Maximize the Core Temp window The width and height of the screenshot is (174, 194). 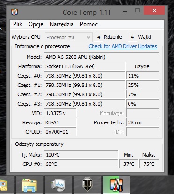point(138,11)
